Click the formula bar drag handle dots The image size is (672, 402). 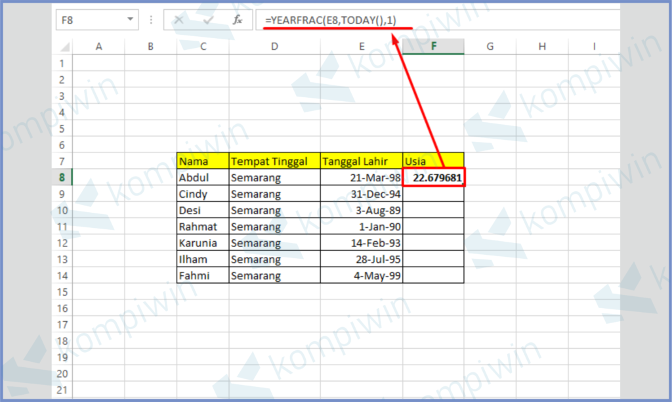(x=150, y=20)
